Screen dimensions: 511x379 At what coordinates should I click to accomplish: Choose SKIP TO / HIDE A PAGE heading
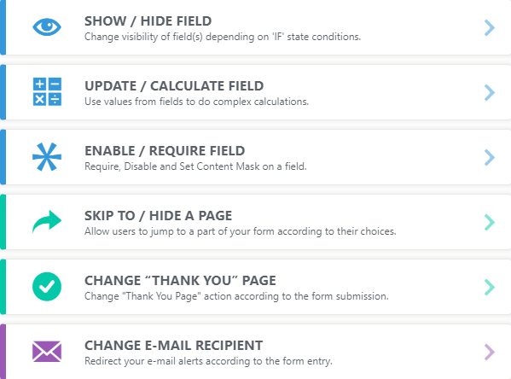(x=158, y=216)
